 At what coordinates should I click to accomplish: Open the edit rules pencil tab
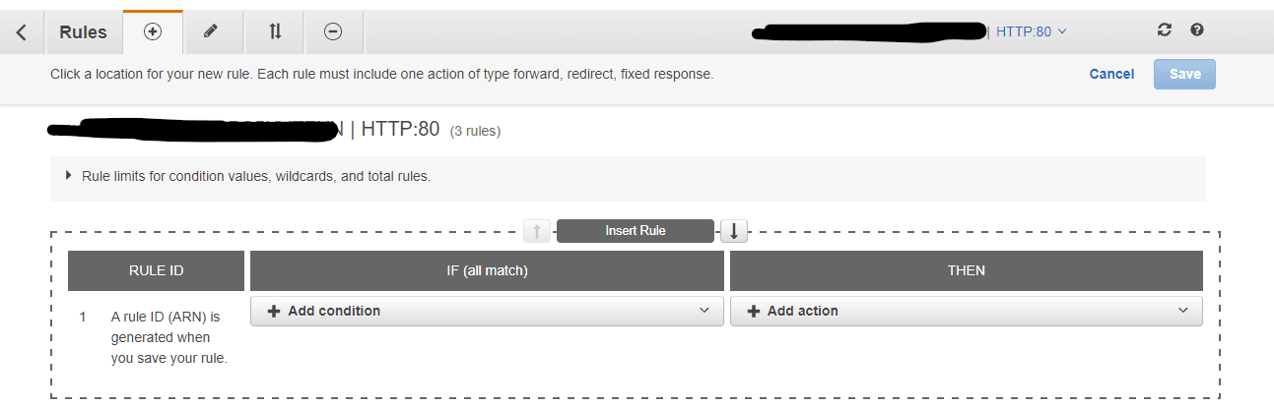pos(210,32)
